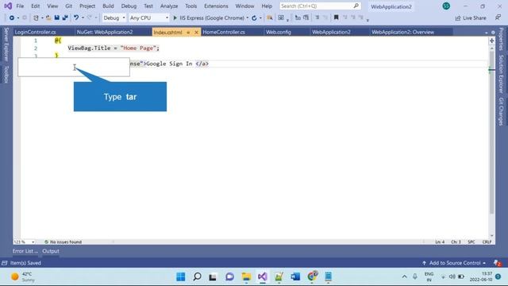Click the new project icon
The image size is (508, 286).
pos(36,17)
